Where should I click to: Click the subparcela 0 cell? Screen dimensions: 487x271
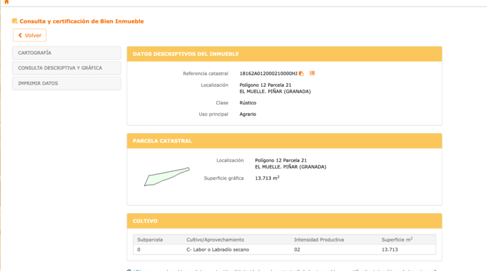click(x=139, y=249)
